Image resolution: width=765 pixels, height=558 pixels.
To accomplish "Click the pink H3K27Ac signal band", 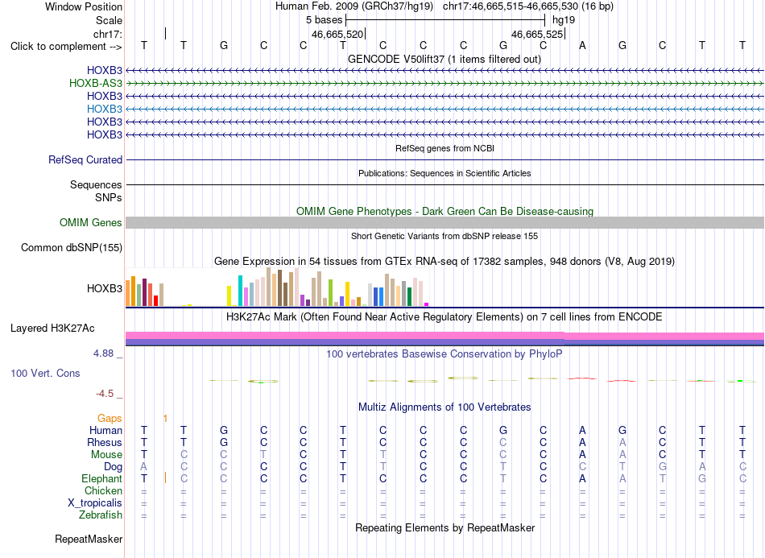I will 445,336.
